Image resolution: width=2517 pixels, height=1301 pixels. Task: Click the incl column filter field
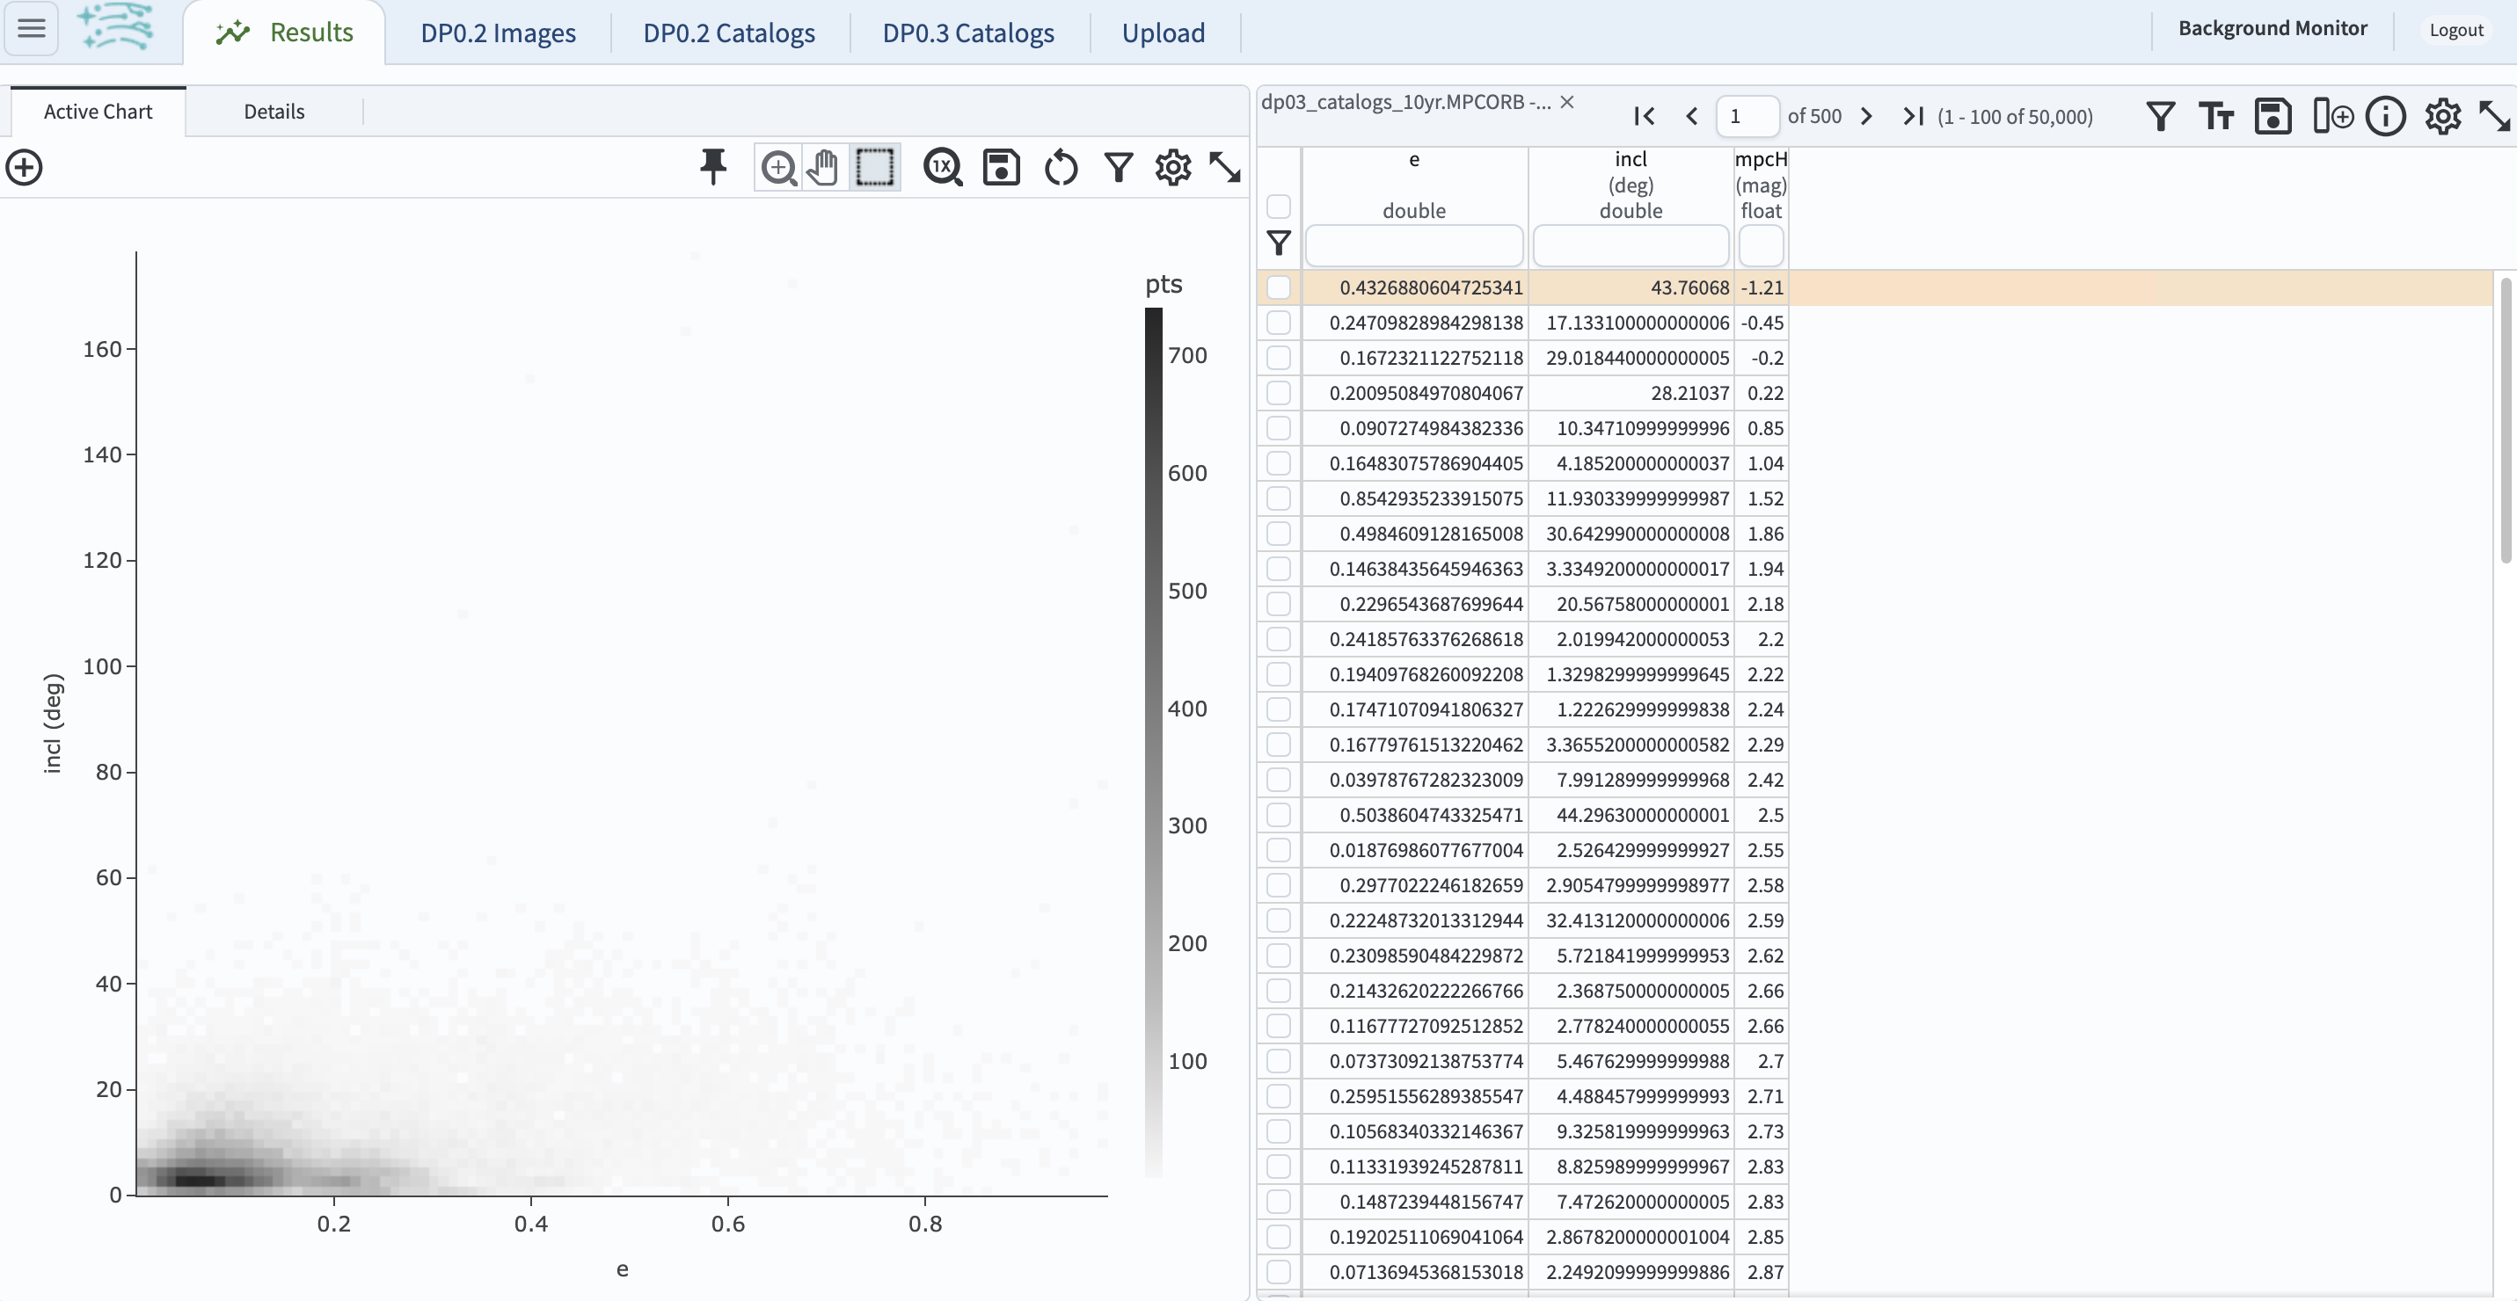coord(1631,245)
